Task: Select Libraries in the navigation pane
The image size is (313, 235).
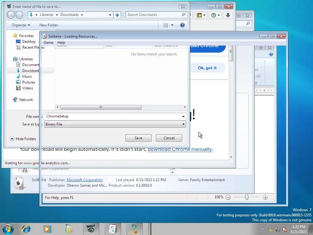Action: point(26,59)
